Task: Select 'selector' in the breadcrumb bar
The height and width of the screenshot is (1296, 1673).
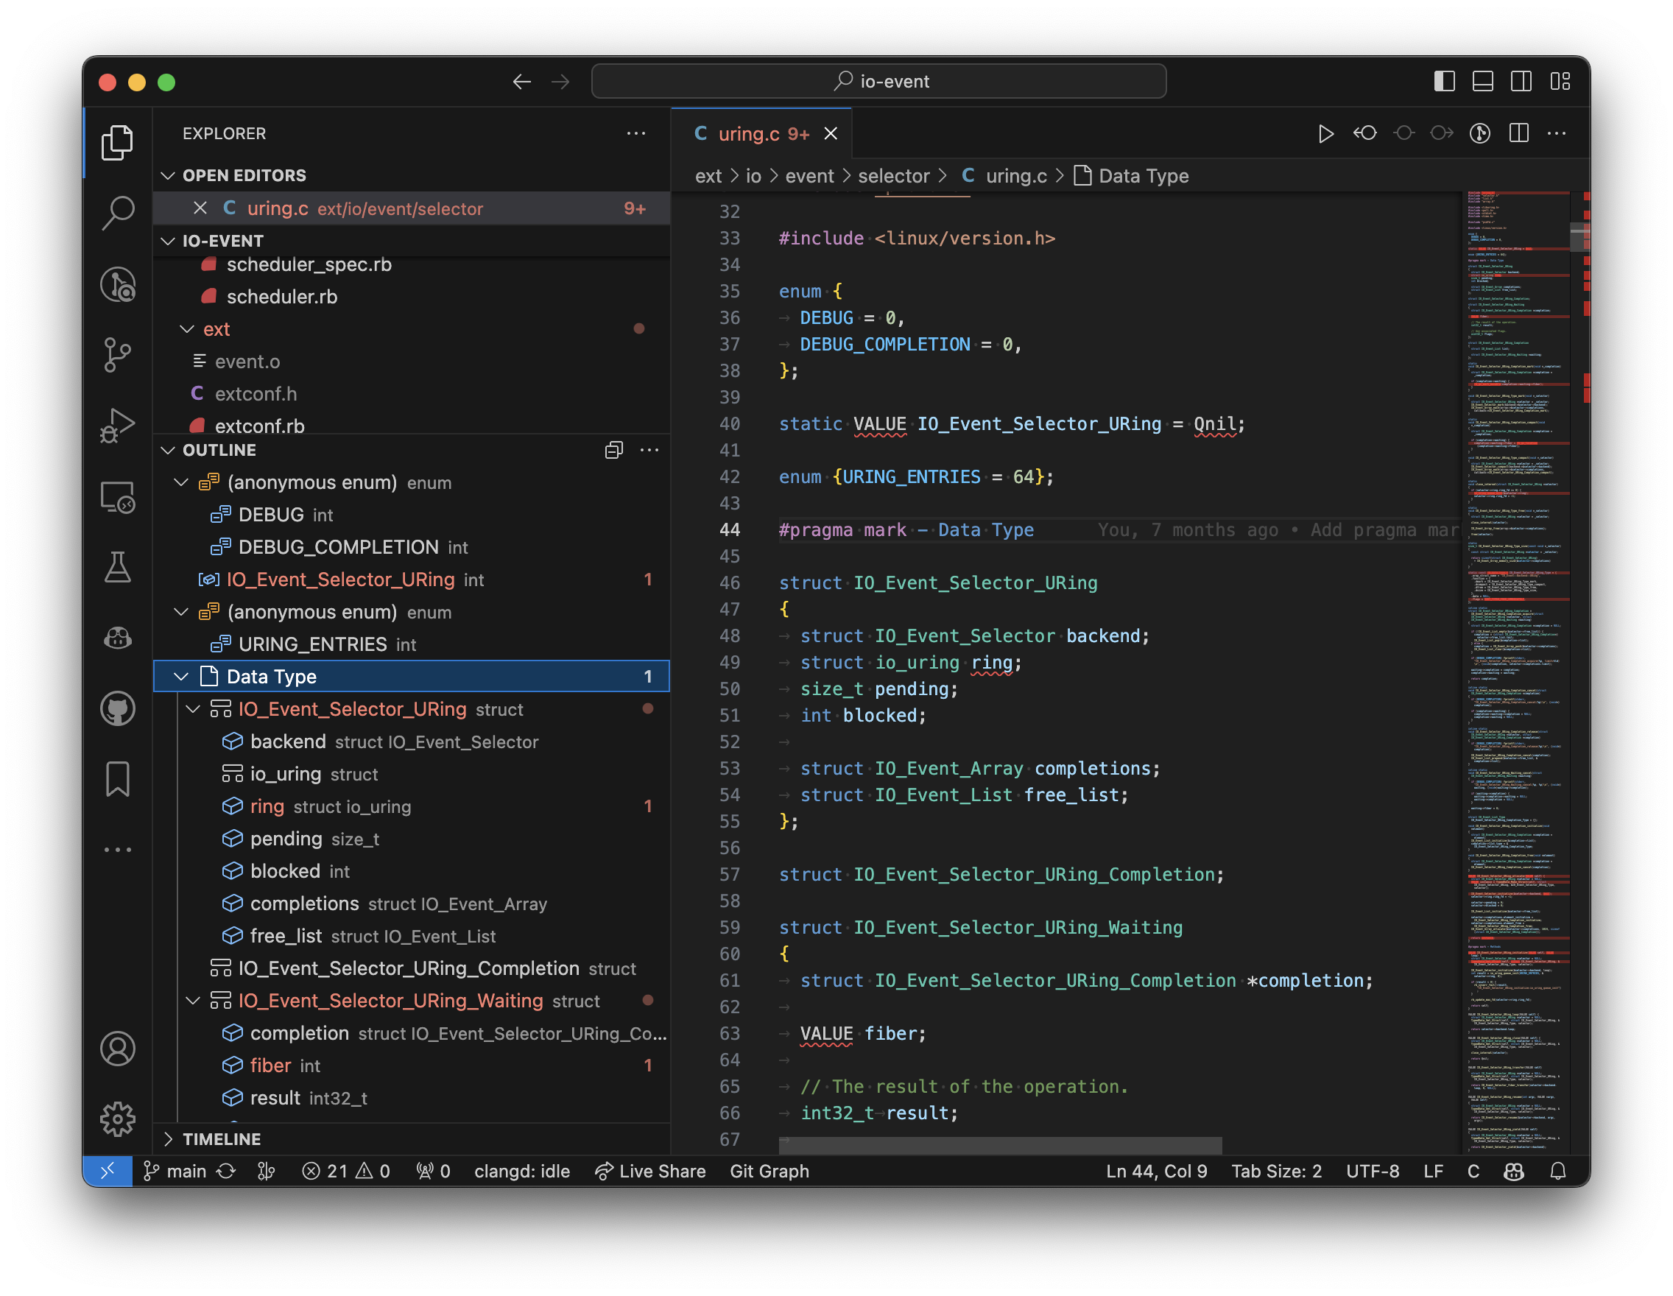Action: click(x=893, y=175)
